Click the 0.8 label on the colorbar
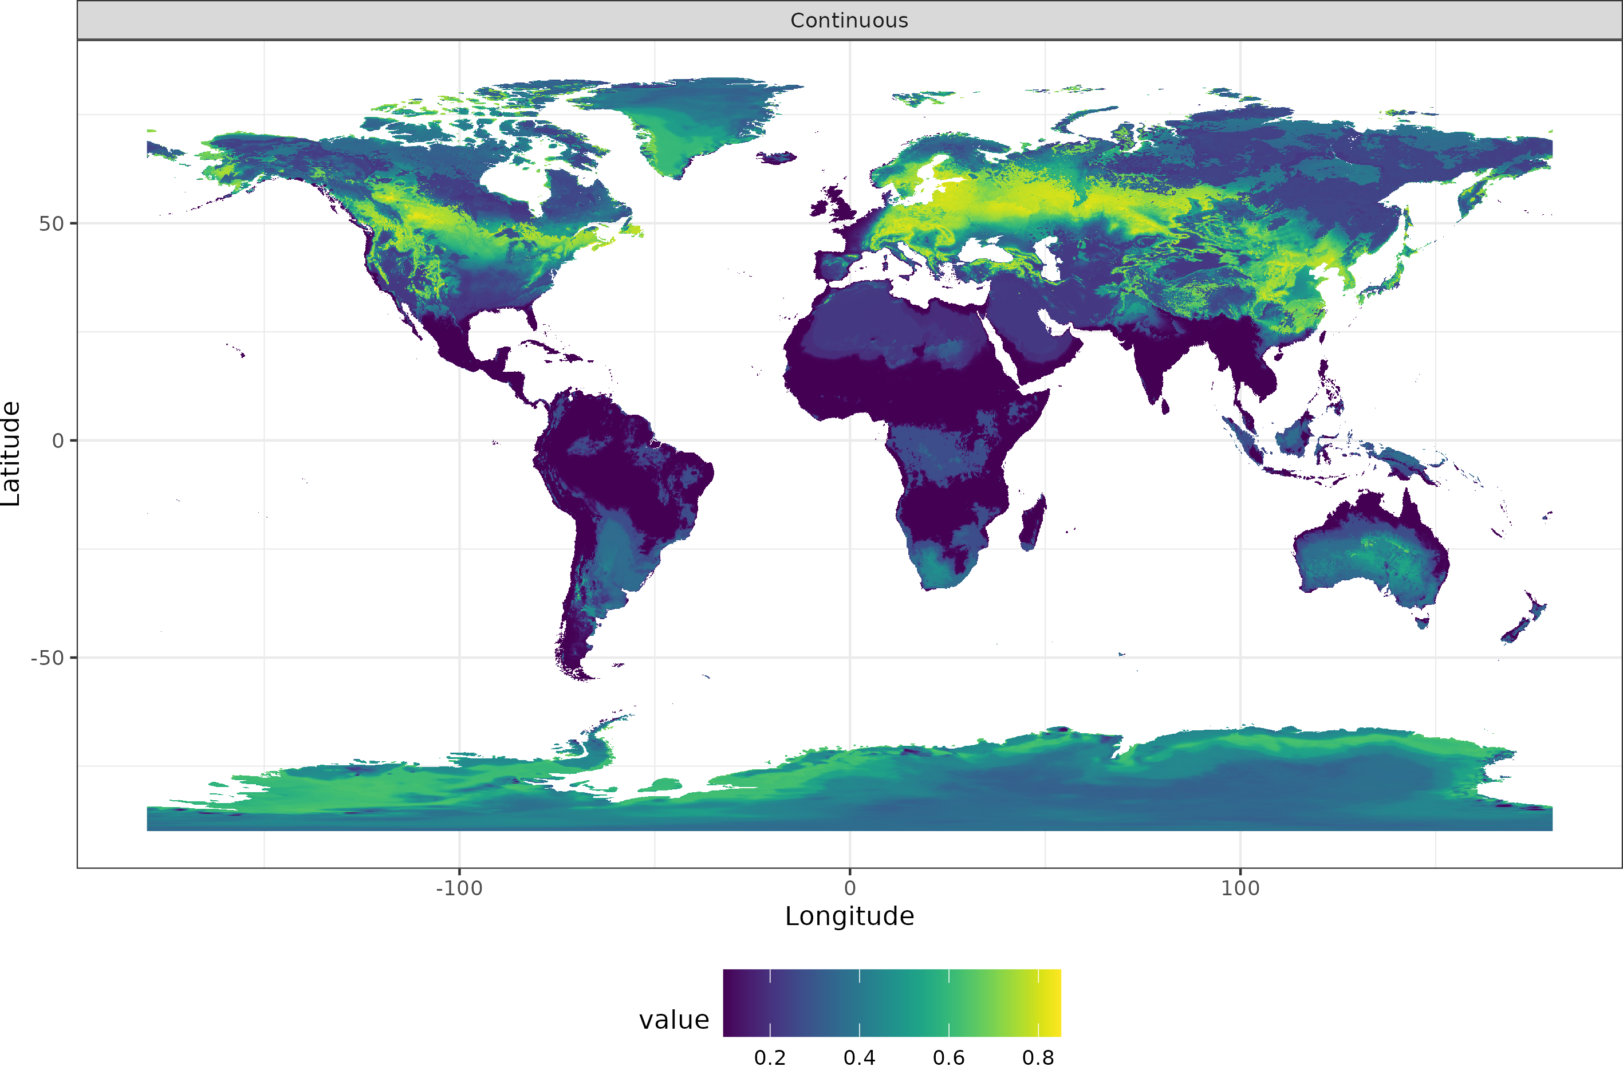1623x1082 pixels. [1037, 1058]
